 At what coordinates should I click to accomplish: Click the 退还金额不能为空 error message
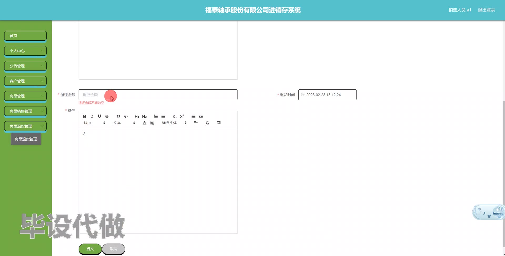tap(91, 103)
